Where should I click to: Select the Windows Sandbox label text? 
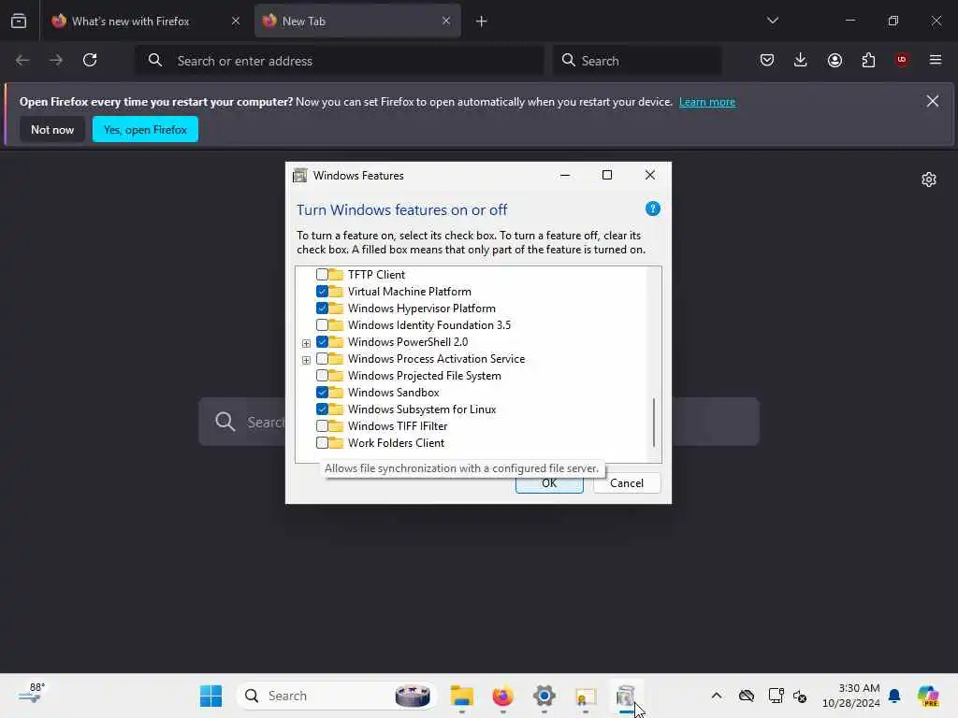tap(394, 393)
